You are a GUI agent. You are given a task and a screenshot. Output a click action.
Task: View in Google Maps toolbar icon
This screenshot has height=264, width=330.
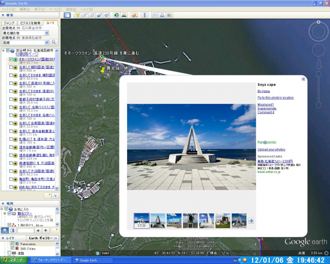pos(169,15)
